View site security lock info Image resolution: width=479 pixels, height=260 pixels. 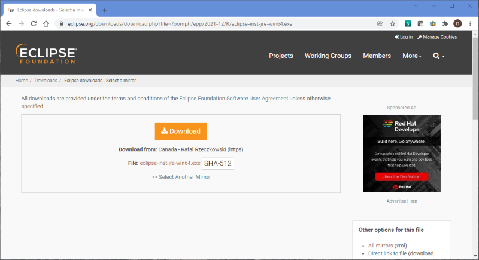pyautogui.click(x=62, y=24)
